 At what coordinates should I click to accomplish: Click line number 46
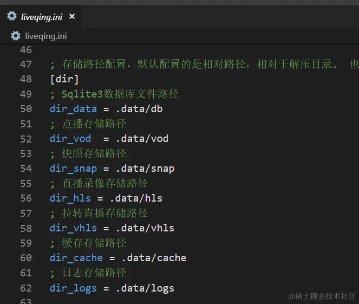[x=26, y=50]
